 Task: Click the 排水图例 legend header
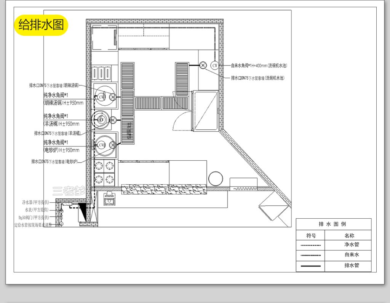coord(333,224)
